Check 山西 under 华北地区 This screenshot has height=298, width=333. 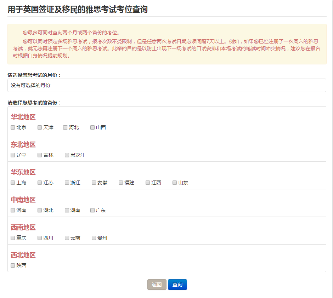tap(92, 127)
